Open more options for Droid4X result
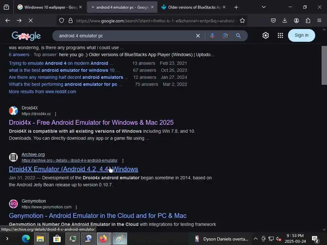 click(x=56, y=114)
